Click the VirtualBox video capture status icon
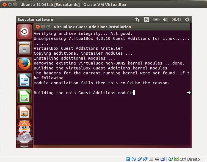Screen dimensions: 207x162 (x=157, y=159)
